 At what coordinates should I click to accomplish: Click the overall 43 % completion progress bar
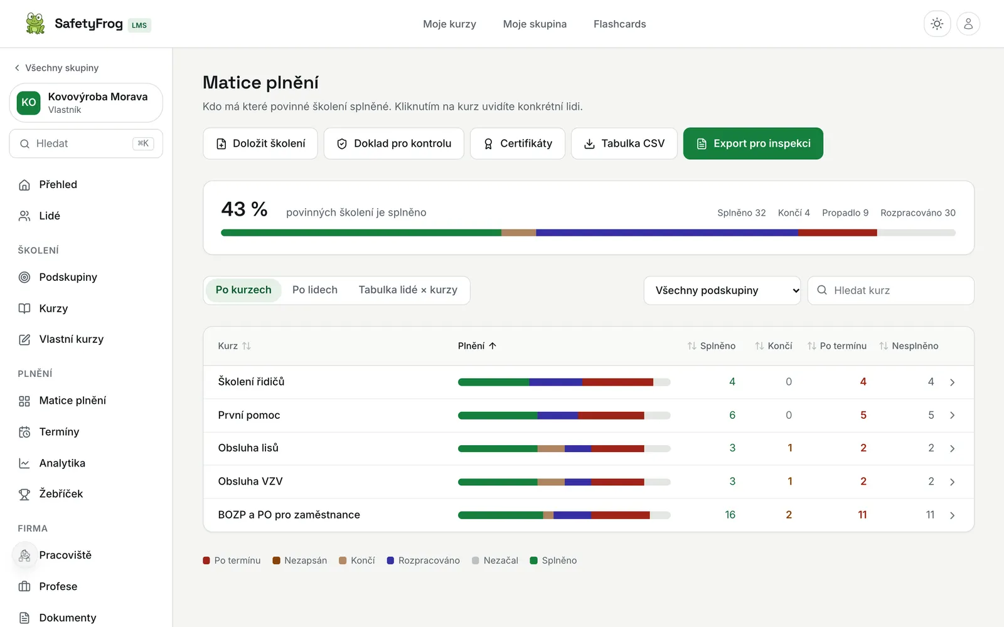pos(588,233)
